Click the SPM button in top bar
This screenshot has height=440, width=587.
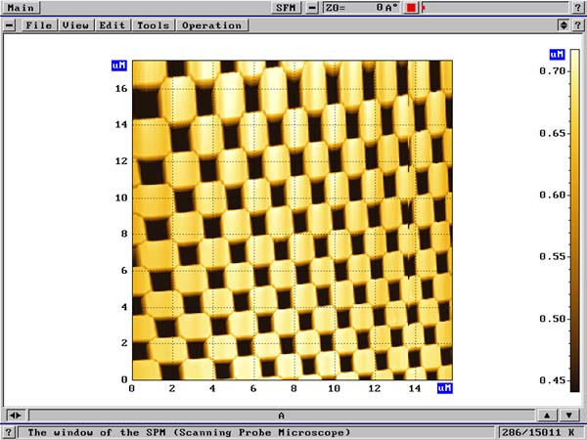coord(283,7)
